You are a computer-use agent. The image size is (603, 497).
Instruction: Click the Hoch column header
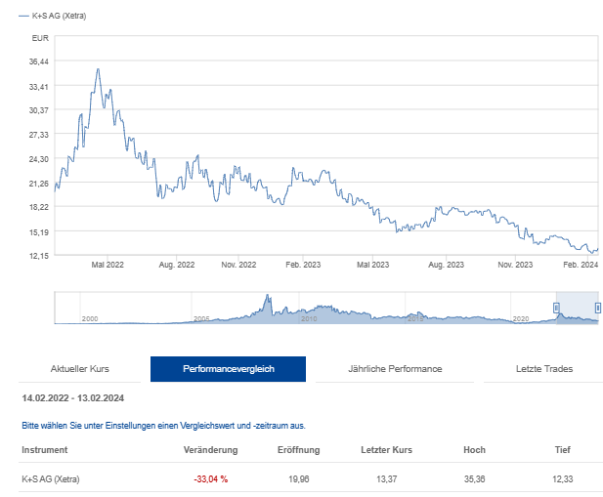[474, 450]
